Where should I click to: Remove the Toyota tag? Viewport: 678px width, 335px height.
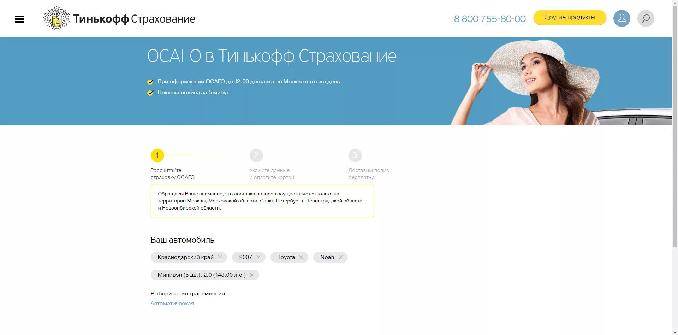(x=301, y=257)
